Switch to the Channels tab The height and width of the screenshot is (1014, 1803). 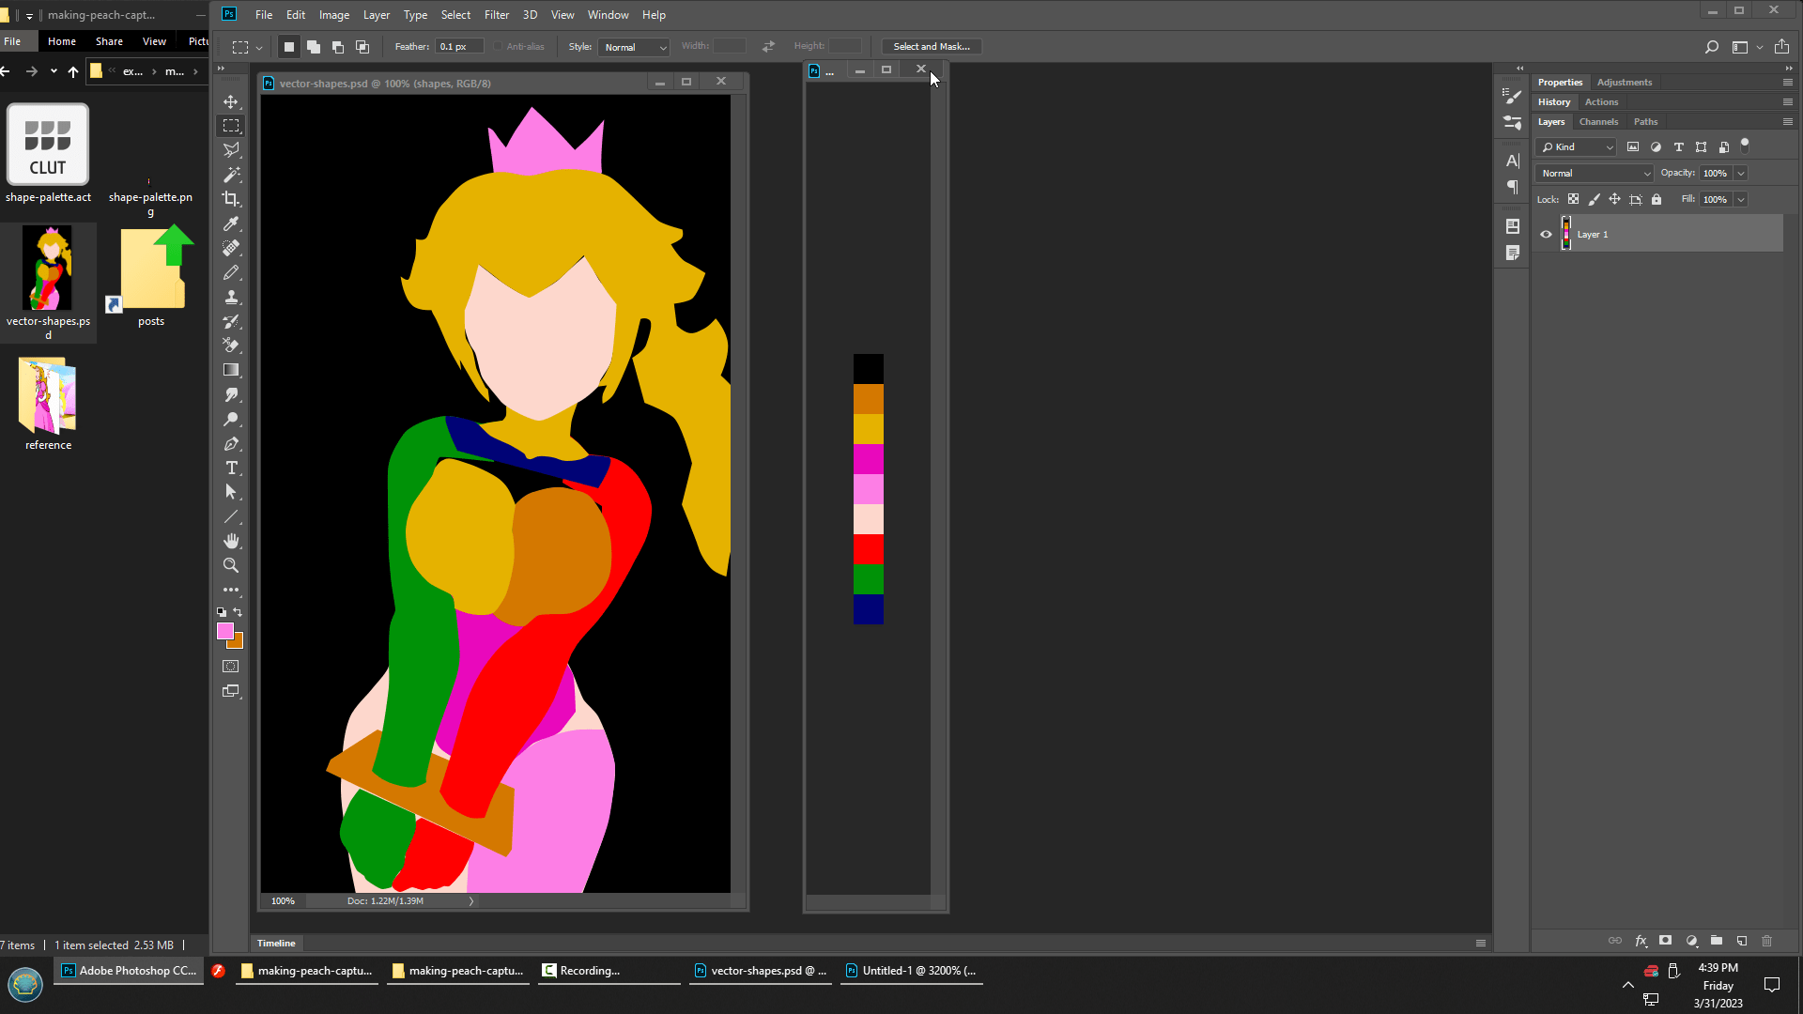click(1598, 122)
